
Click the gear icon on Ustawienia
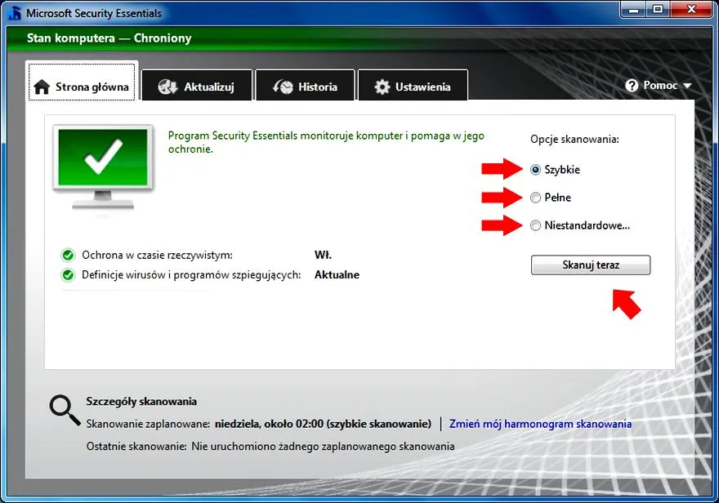[382, 87]
